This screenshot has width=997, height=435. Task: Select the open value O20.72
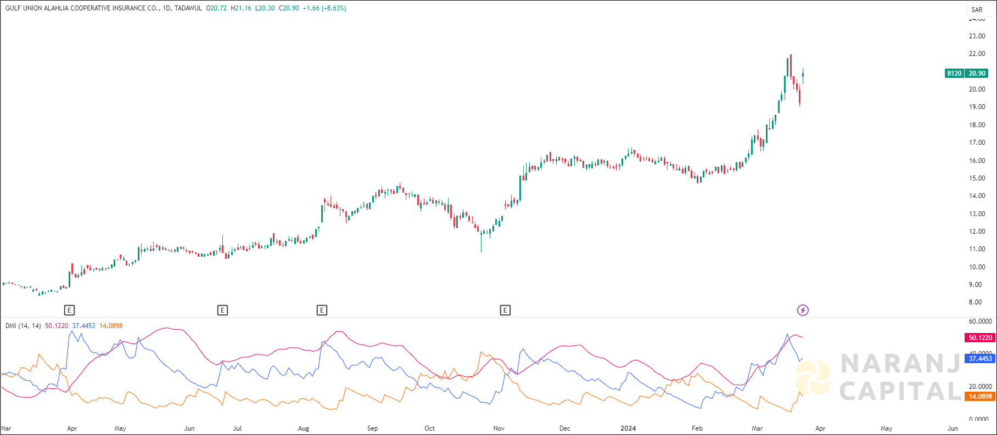pos(216,8)
